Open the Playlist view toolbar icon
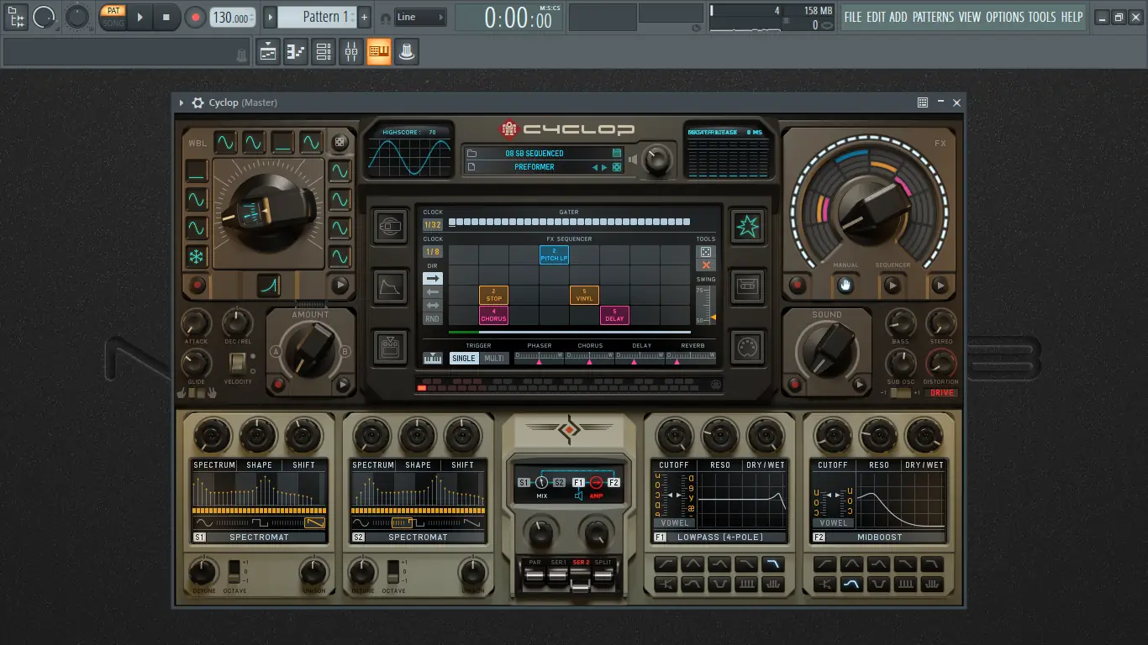Screen dimensions: 1148x645 click(268, 52)
